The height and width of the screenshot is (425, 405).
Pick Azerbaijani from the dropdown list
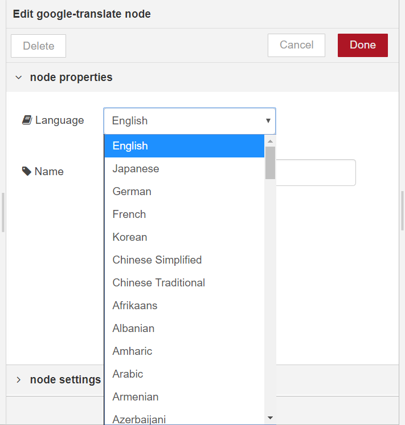coord(185,418)
